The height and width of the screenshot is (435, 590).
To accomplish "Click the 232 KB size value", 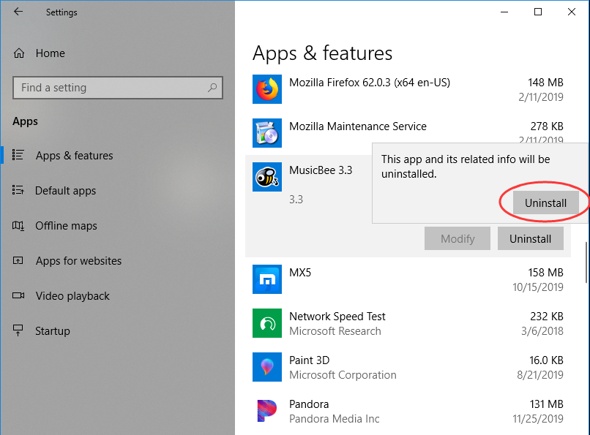I will tap(547, 317).
